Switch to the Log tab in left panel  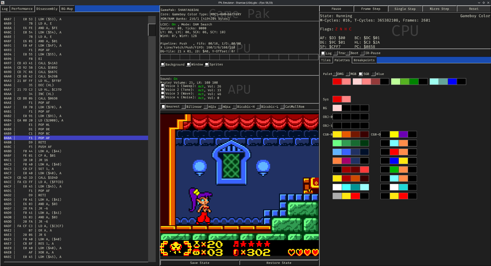(x=5, y=8)
